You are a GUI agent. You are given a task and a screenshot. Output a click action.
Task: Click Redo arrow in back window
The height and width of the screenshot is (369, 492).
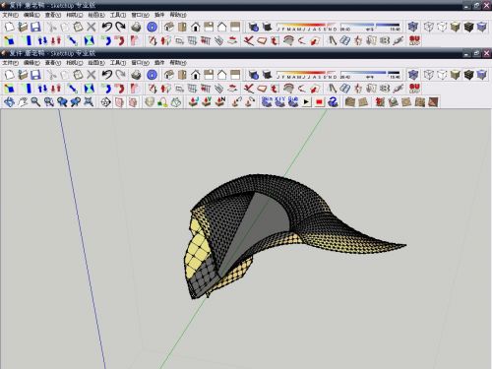(x=121, y=27)
